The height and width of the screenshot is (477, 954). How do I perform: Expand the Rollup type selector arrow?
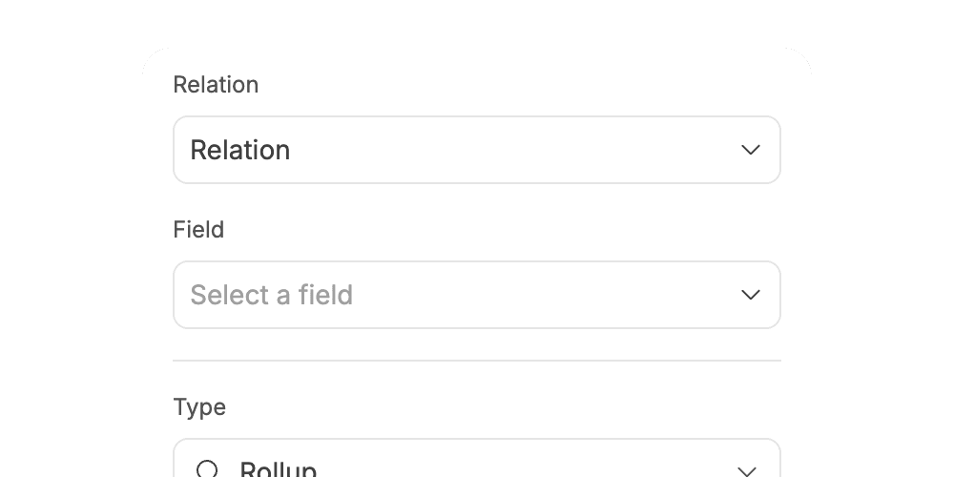(x=747, y=471)
